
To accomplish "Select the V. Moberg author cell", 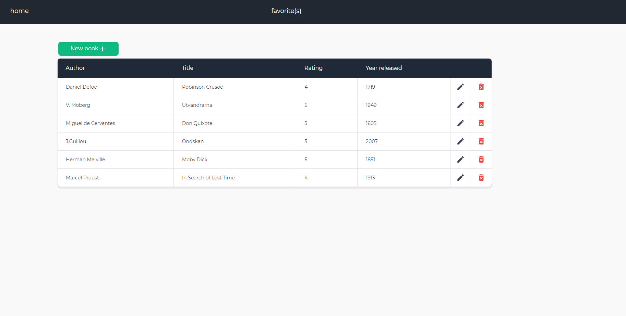I will pyautogui.click(x=116, y=105).
